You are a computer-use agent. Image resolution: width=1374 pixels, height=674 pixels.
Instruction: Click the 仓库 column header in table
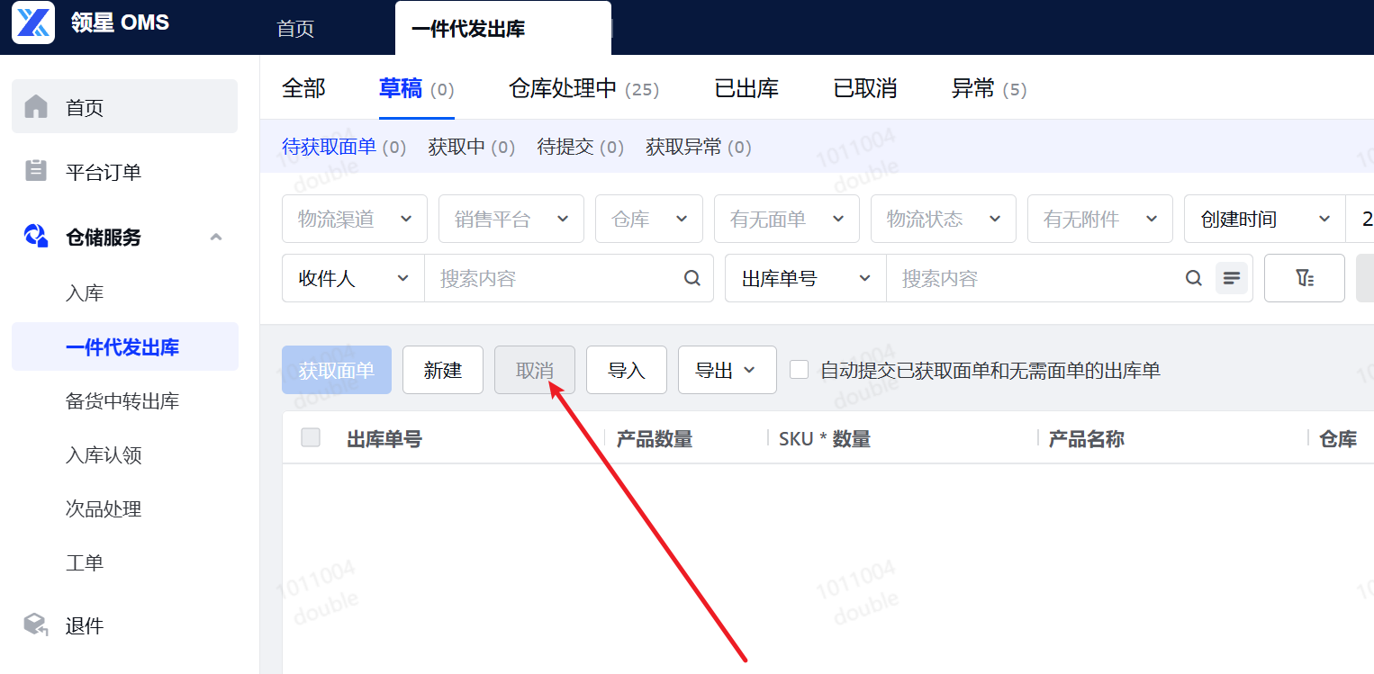1338,439
